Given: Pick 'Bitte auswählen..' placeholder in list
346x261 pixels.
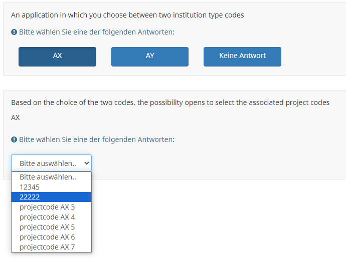Looking at the screenshot, I should [x=48, y=177].
